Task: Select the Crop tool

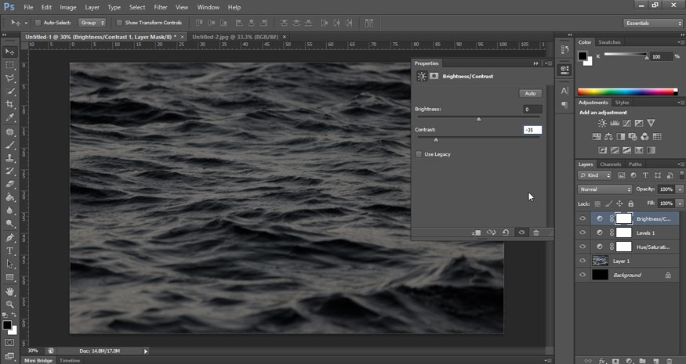Action: (x=9, y=104)
